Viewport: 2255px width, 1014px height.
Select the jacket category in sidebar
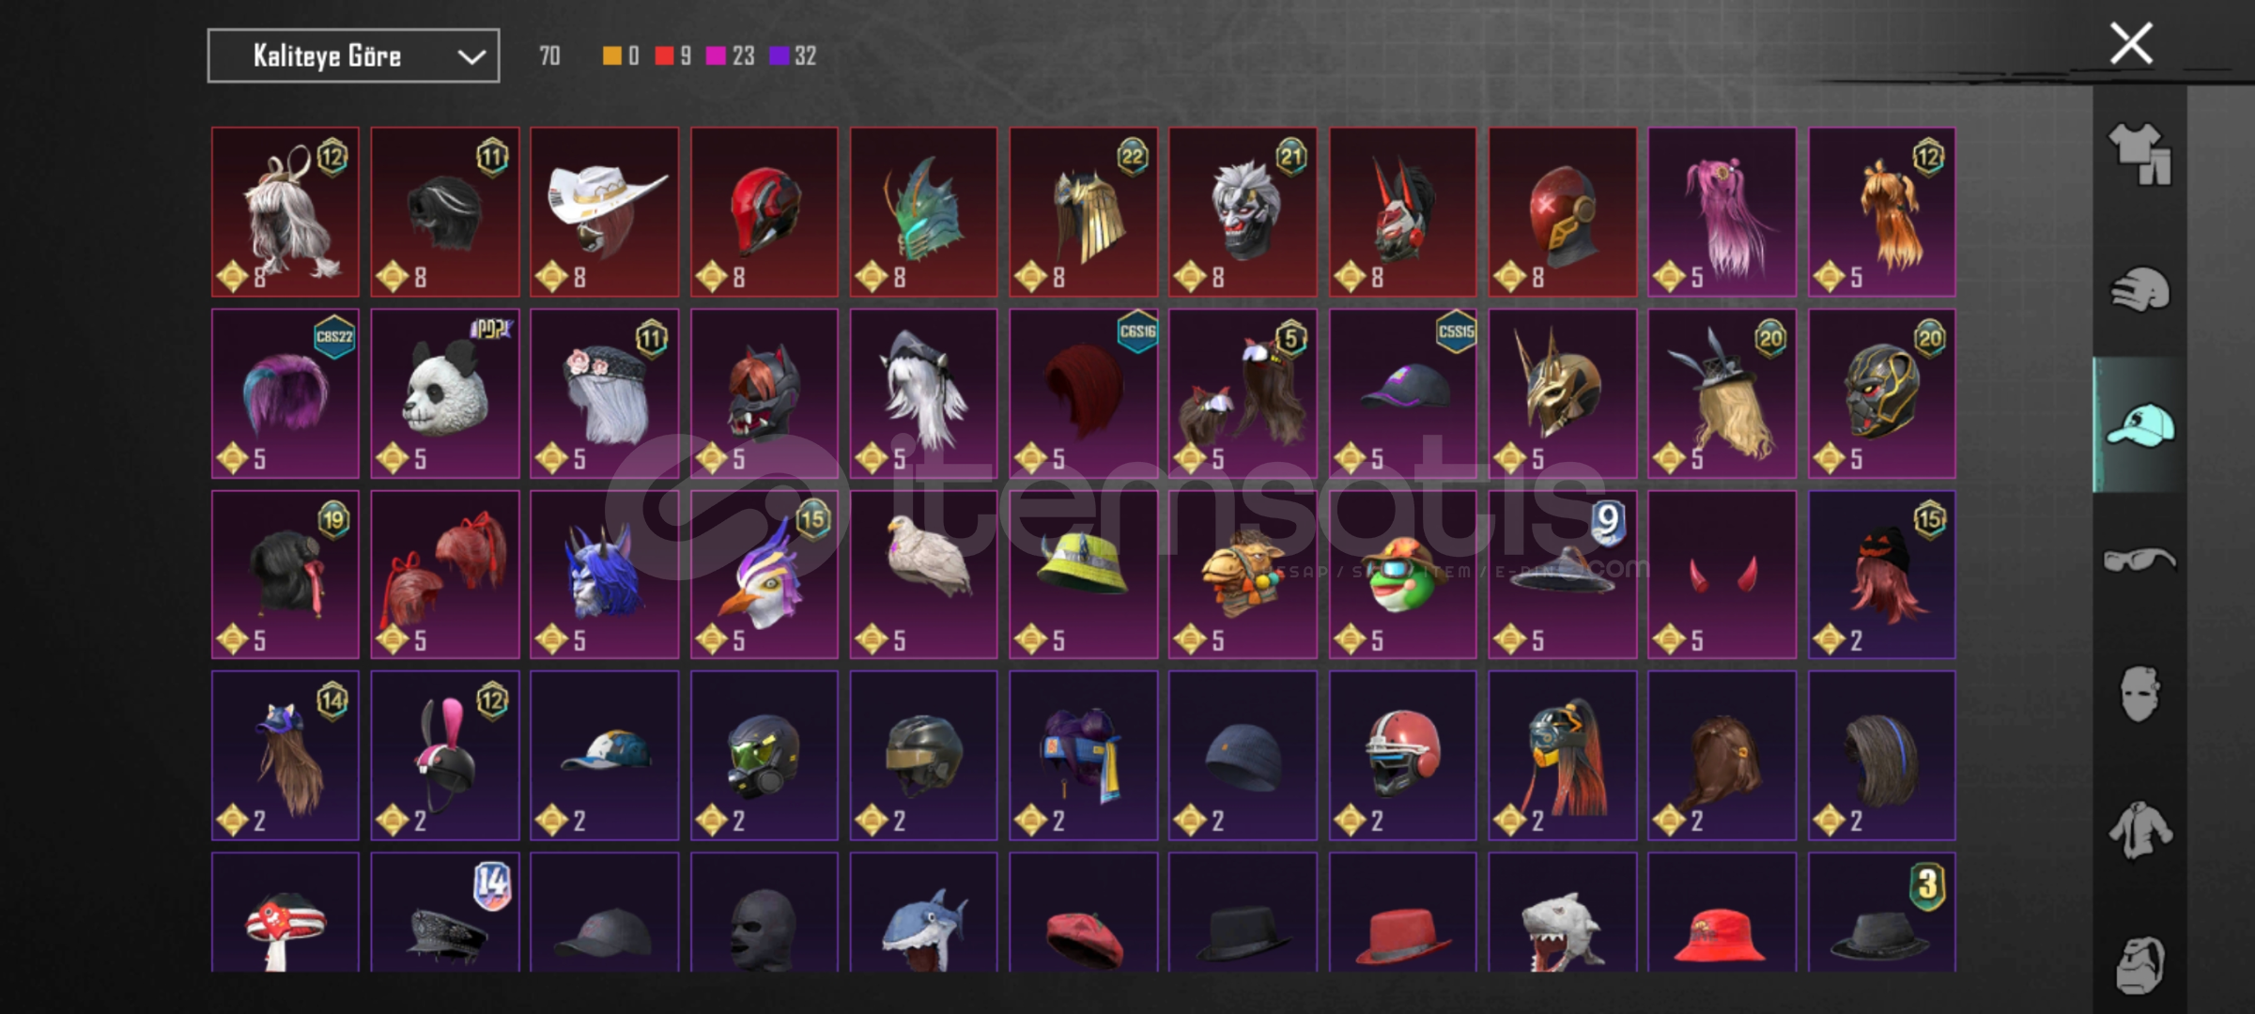click(x=2139, y=830)
